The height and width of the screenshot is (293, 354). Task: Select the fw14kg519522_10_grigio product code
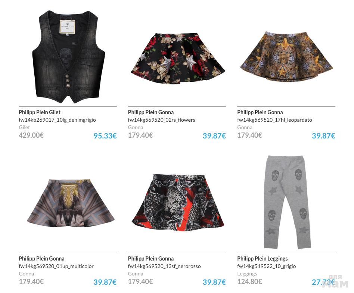pyautogui.click(x=266, y=266)
